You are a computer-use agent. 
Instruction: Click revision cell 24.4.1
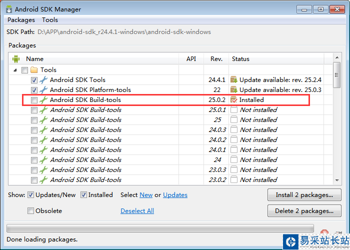pyautogui.click(x=217, y=79)
